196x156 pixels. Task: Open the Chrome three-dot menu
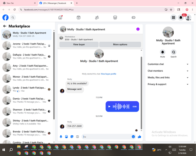(x=192, y=9)
